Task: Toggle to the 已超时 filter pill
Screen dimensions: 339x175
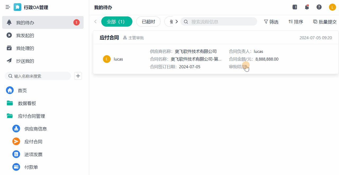Action: click(x=148, y=21)
